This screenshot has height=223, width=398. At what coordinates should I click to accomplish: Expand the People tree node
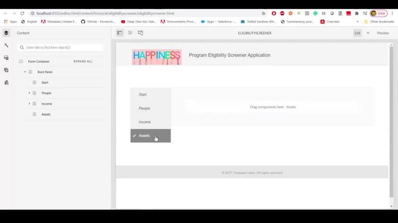pyautogui.click(x=29, y=93)
